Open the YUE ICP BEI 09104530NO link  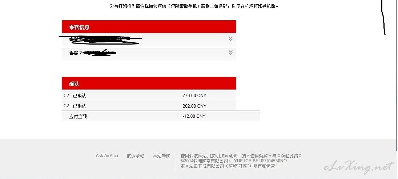pyautogui.click(x=260, y=161)
